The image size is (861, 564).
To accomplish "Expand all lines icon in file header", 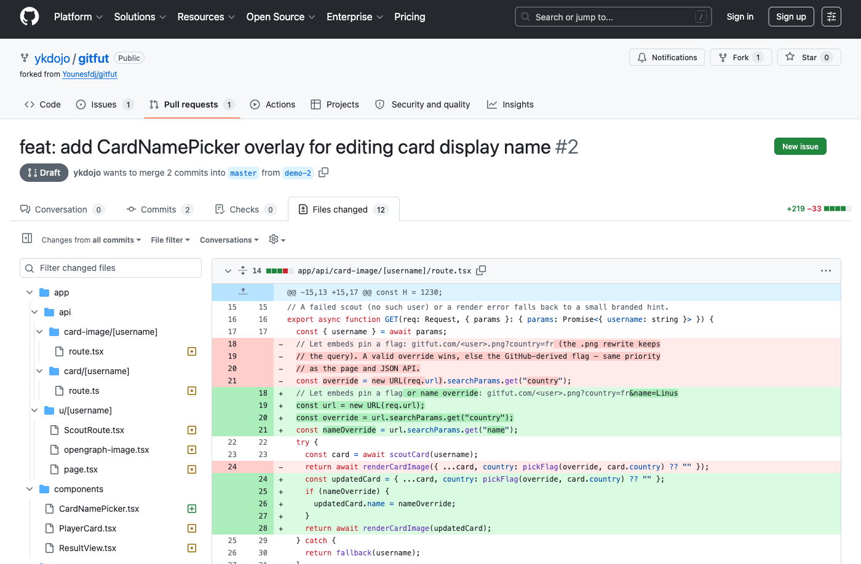I will point(243,270).
